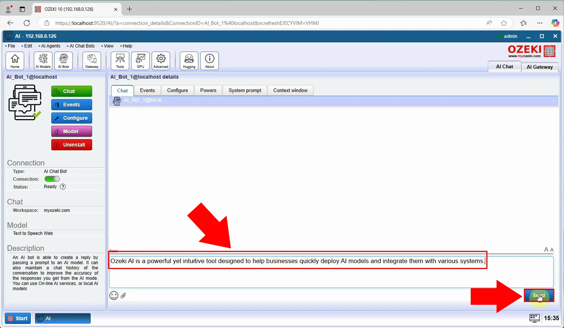Click the 15:35 clock
The width and height of the screenshot is (564, 328).
[x=551, y=318]
